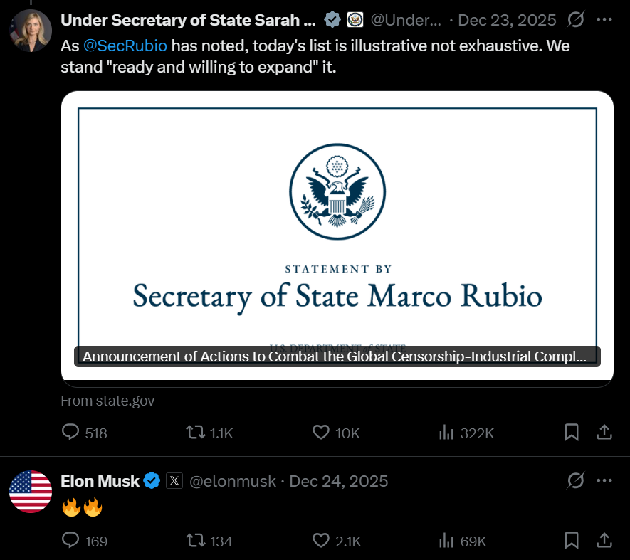Image resolution: width=630 pixels, height=560 pixels.
Task: Open more options for Under Secretary's post
Action: coord(604,20)
